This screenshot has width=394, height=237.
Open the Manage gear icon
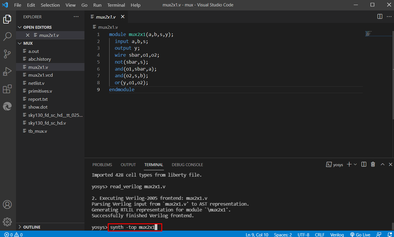pos(7,222)
